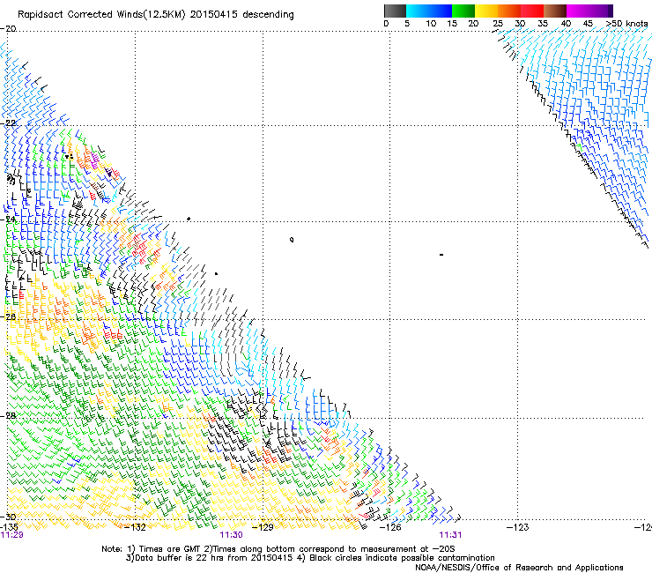Click the red 30-35 knots legend color
Image resolution: width=652 pixels, height=573 pixels.
point(532,11)
